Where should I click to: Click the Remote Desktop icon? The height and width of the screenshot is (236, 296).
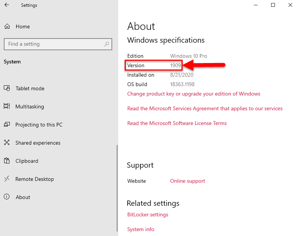[x=7, y=179]
